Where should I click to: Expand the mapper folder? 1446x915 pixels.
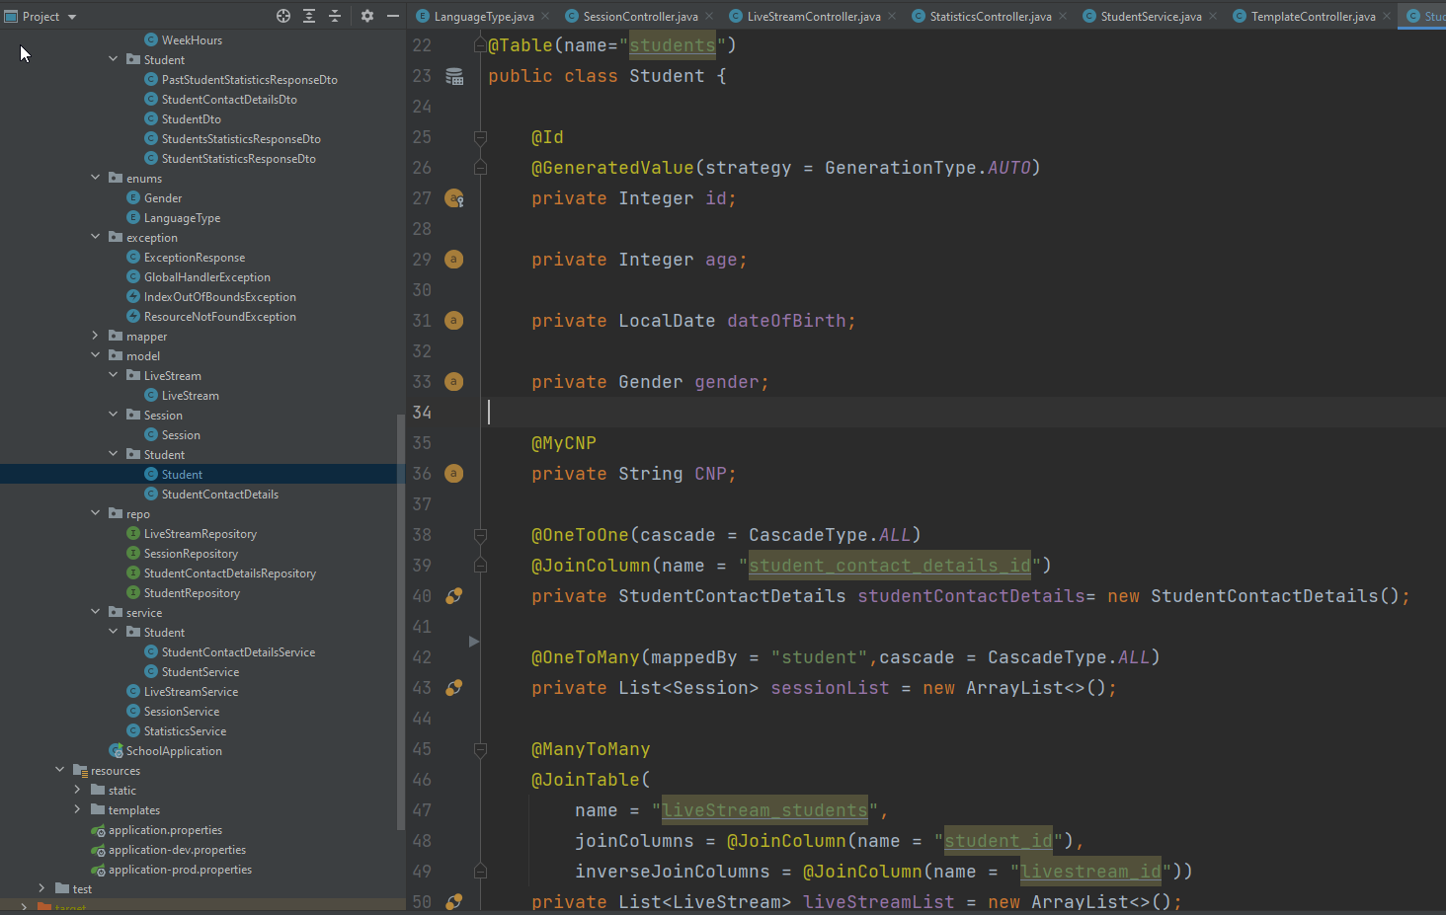point(96,336)
